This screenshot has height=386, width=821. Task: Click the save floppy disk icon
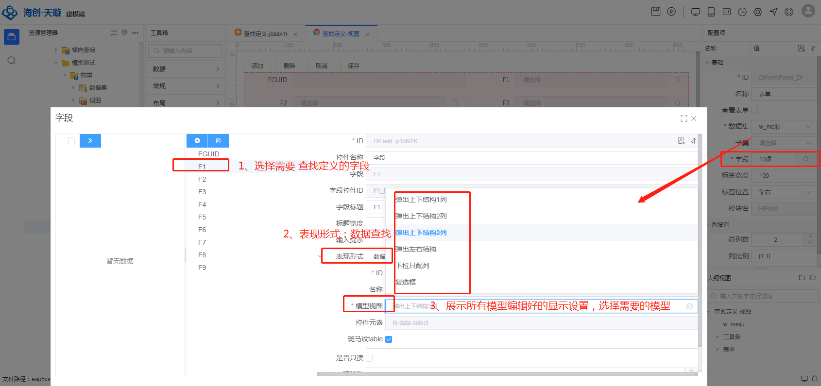[x=656, y=12]
